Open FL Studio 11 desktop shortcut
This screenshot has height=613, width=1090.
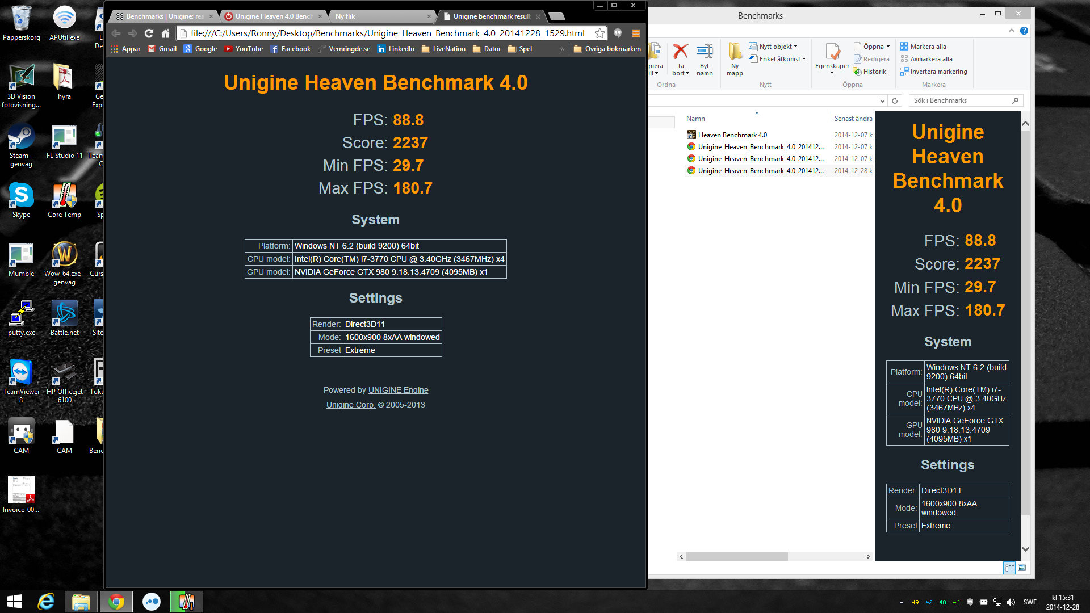tap(65, 142)
